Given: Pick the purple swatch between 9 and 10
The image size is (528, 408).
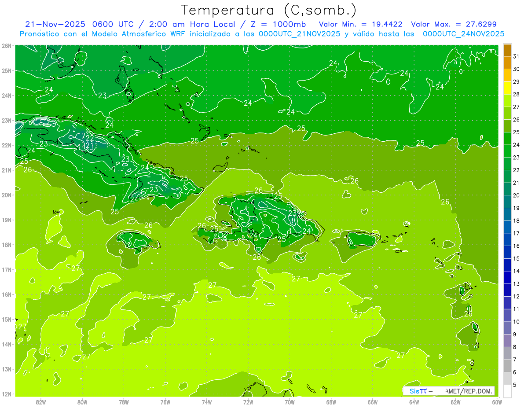Looking at the screenshot, I should (507, 328).
